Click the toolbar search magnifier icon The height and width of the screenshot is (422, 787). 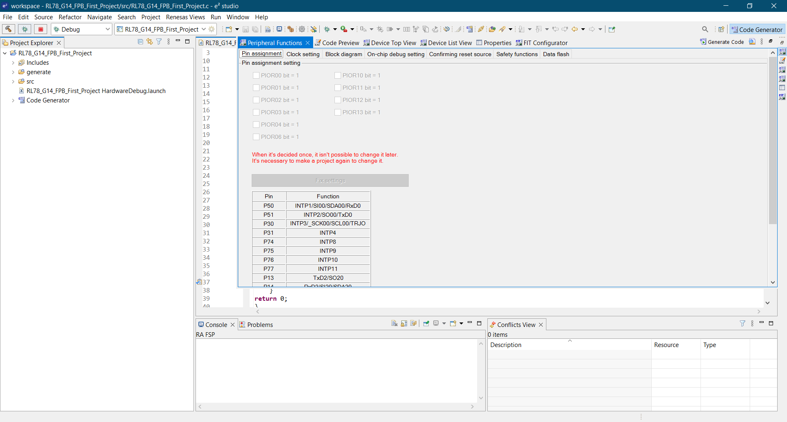tap(705, 29)
